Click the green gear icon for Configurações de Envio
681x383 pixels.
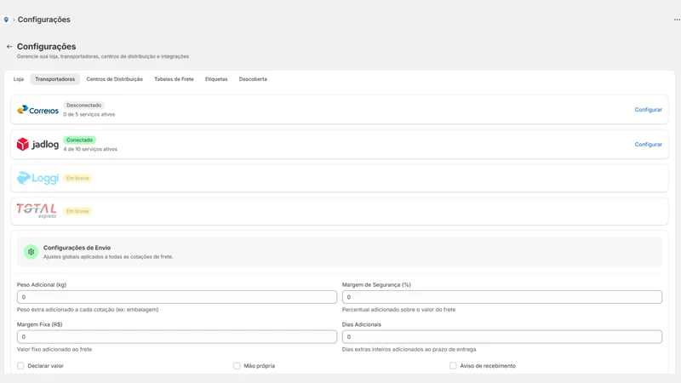[31, 252]
